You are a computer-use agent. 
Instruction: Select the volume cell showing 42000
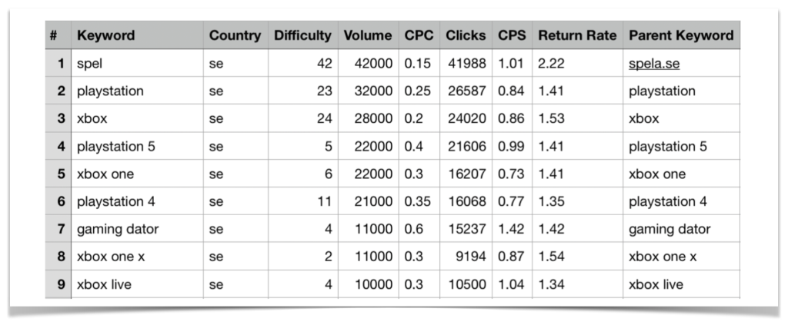369,63
